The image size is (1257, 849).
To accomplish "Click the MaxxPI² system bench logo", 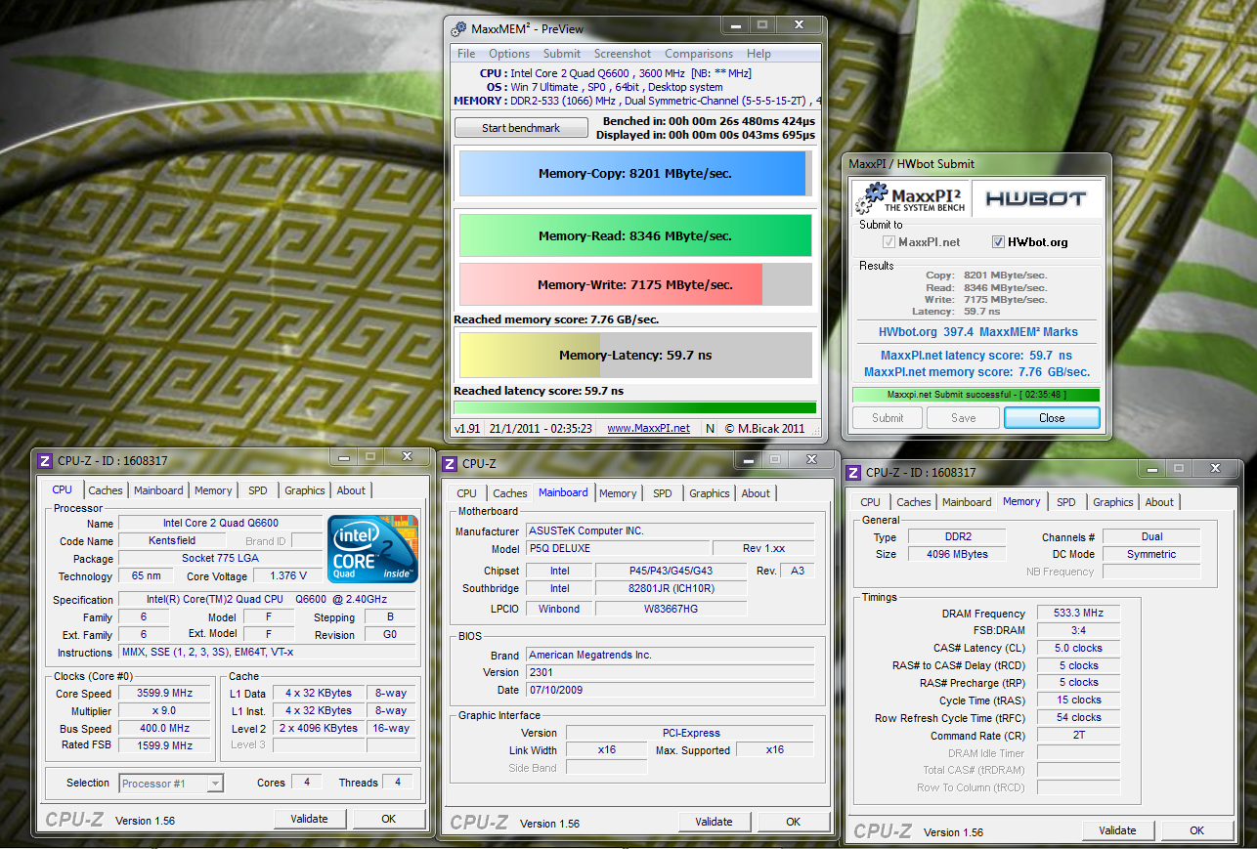I will click(911, 198).
